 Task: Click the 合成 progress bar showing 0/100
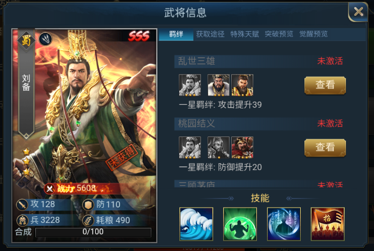93,232
